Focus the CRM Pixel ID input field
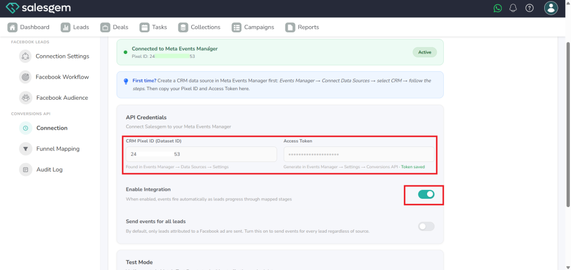The width and height of the screenshot is (571, 270). tap(201, 154)
